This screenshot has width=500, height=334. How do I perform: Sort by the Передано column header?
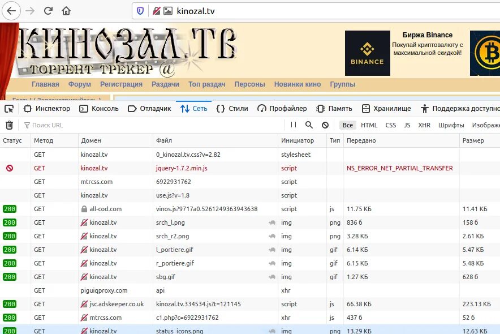click(401, 140)
